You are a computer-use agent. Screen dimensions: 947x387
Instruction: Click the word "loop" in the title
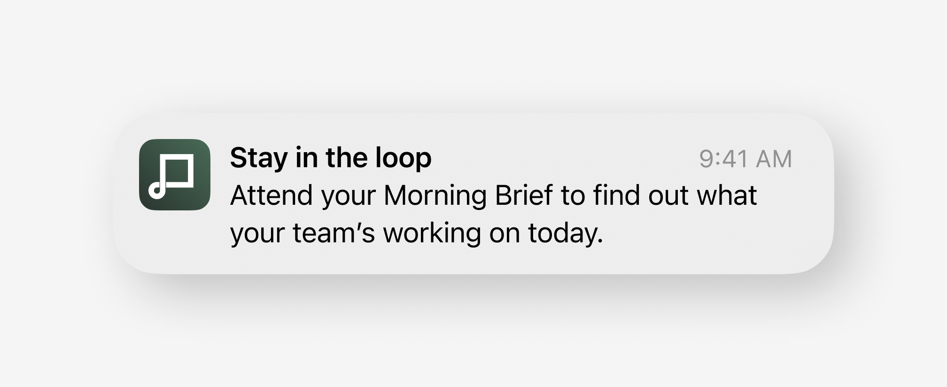pyautogui.click(x=403, y=158)
